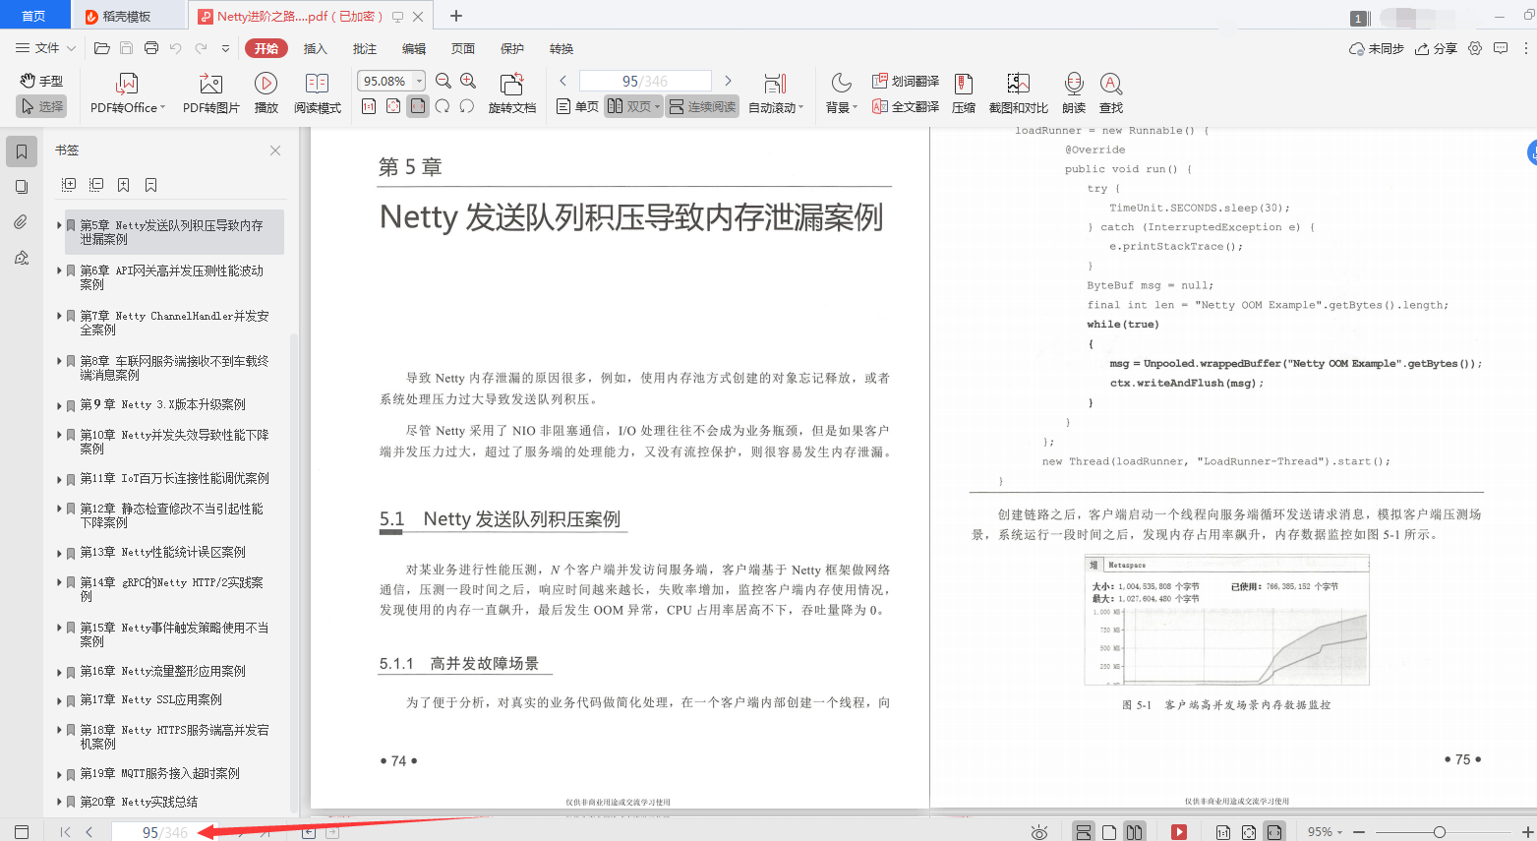Open the PDF转Office converter
1537x841 pixels.
(x=128, y=93)
